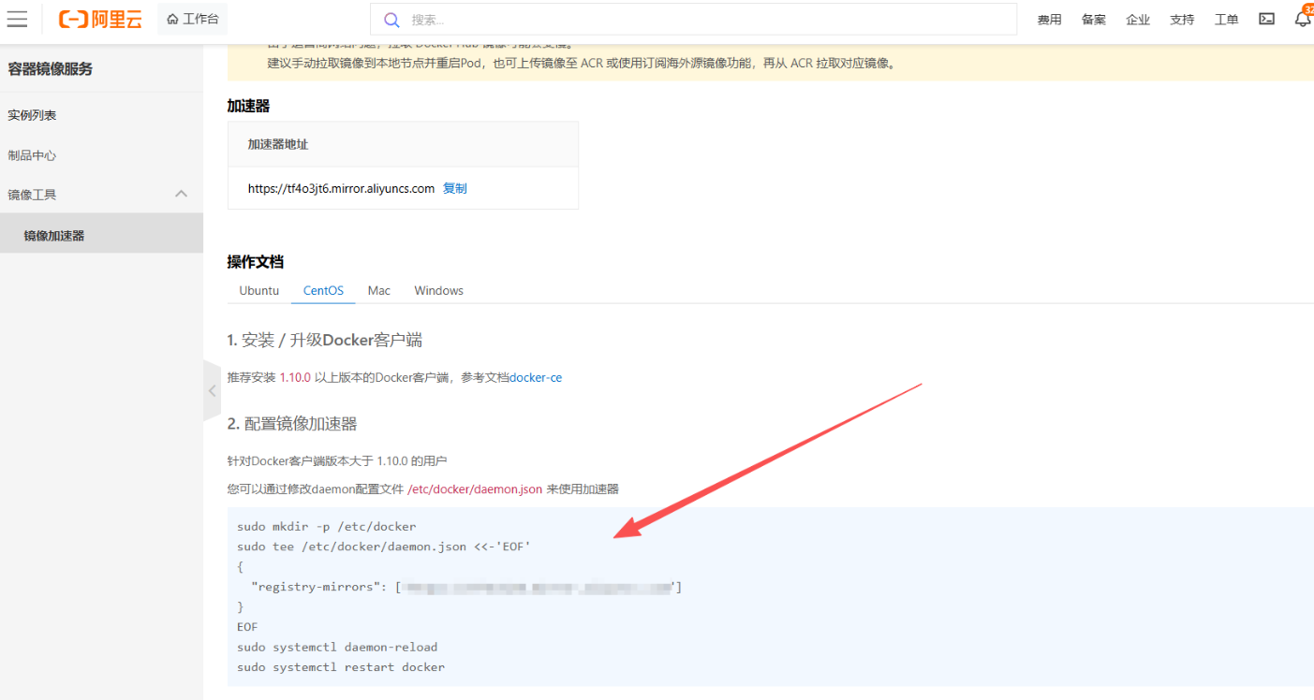Click the 'sudo systemctl restart docker' line
The image size is (1314, 700).
pyautogui.click(x=341, y=667)
